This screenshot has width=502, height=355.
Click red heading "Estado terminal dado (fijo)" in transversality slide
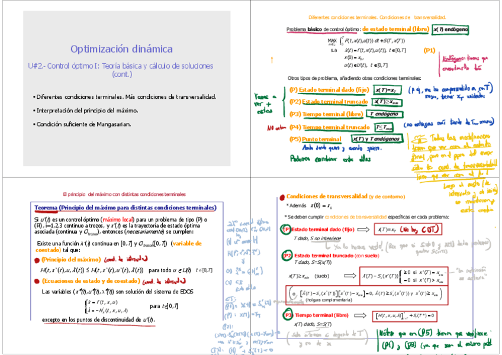323,230
